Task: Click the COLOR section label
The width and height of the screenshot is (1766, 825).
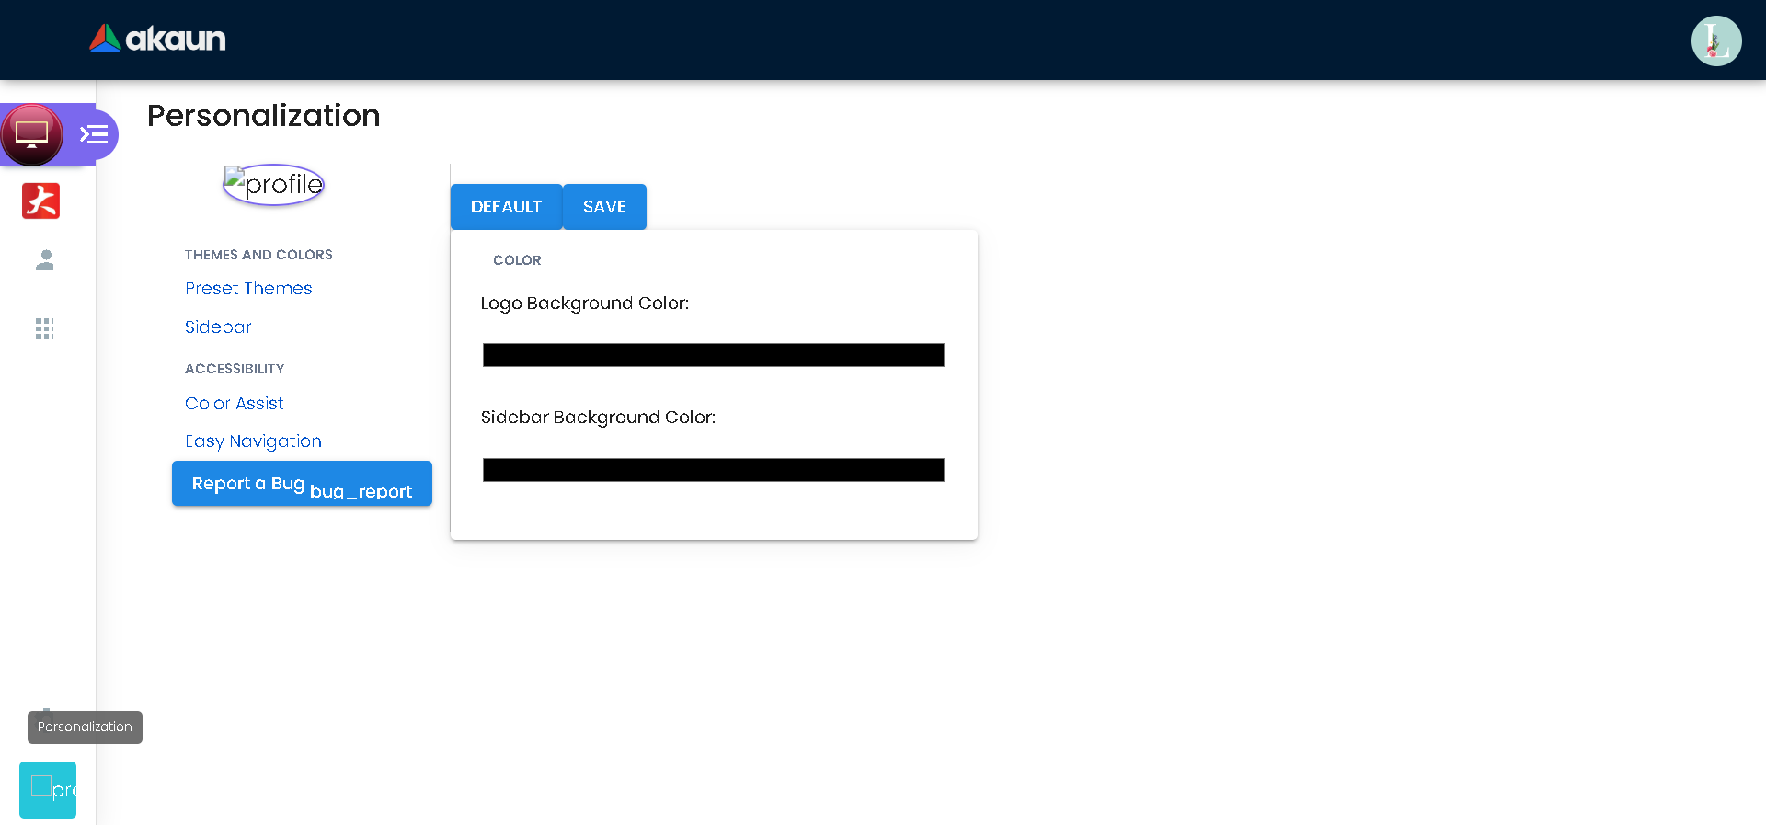Action: point(517,260)
